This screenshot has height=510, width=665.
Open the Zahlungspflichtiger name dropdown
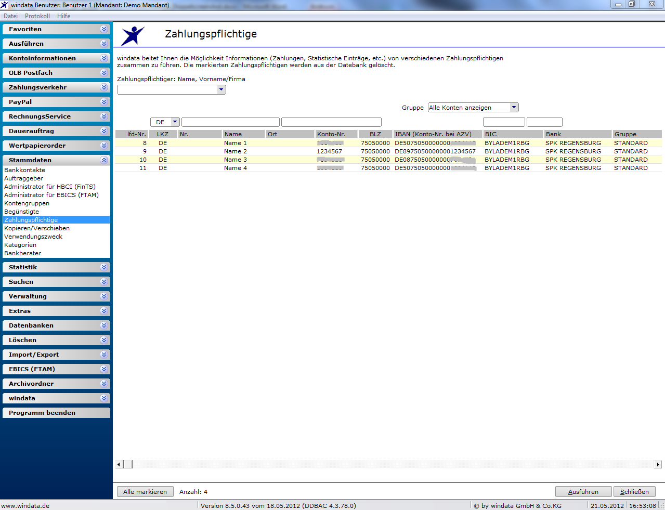(221, 89)
